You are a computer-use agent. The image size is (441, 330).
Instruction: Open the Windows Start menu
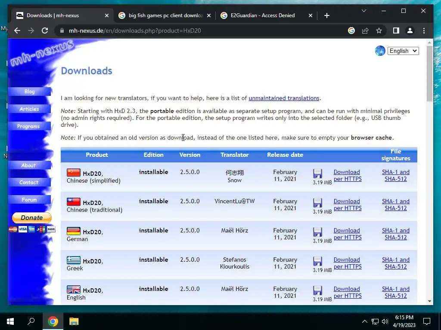pyautogui.click(x=10, y=321)
